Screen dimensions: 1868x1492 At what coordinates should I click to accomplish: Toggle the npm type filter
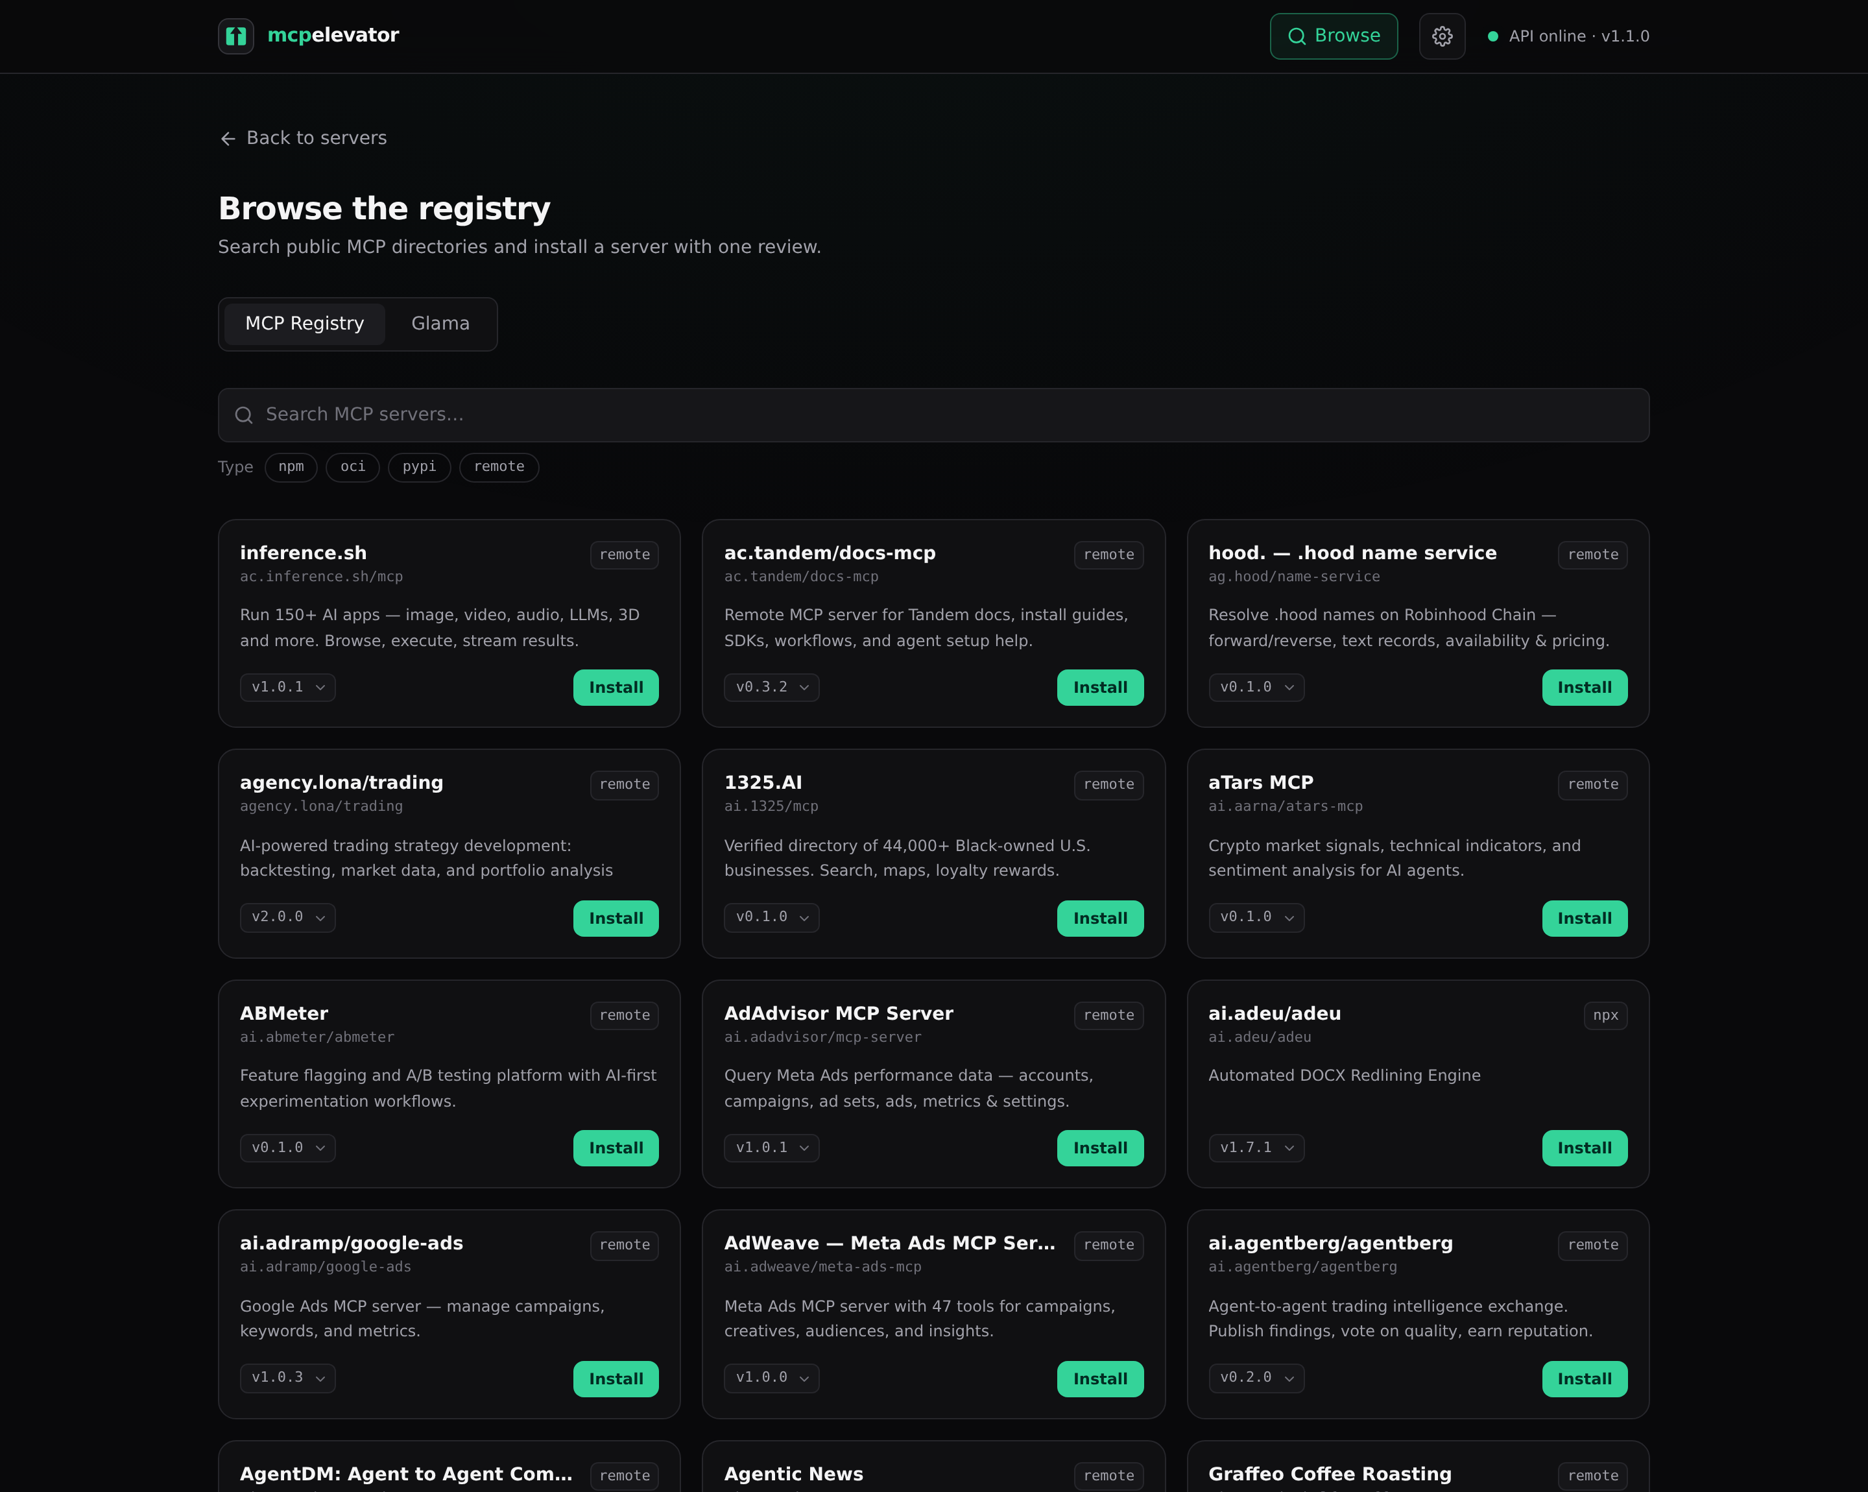291,467
